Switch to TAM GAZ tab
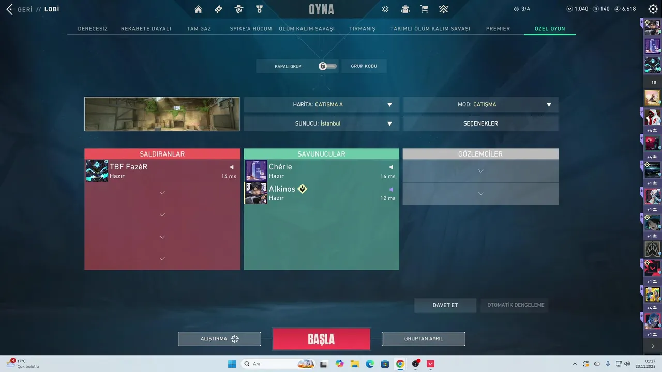The width and height of the screenshot is (662, 372). pos(199,29)
